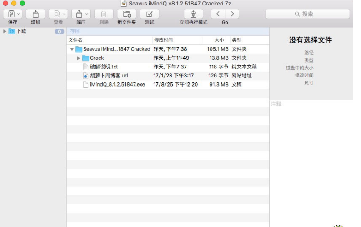This screenshot has height=227, width=361.
Task: Open the 保存 dropdown arrow
Action: click(19, 14)
